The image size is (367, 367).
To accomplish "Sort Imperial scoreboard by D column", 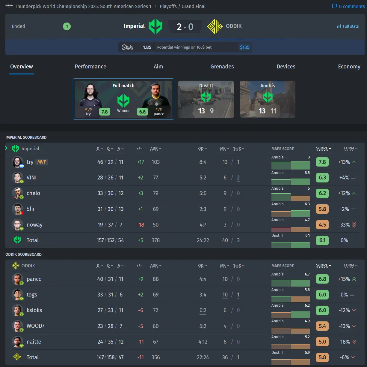I will point(110,149).
